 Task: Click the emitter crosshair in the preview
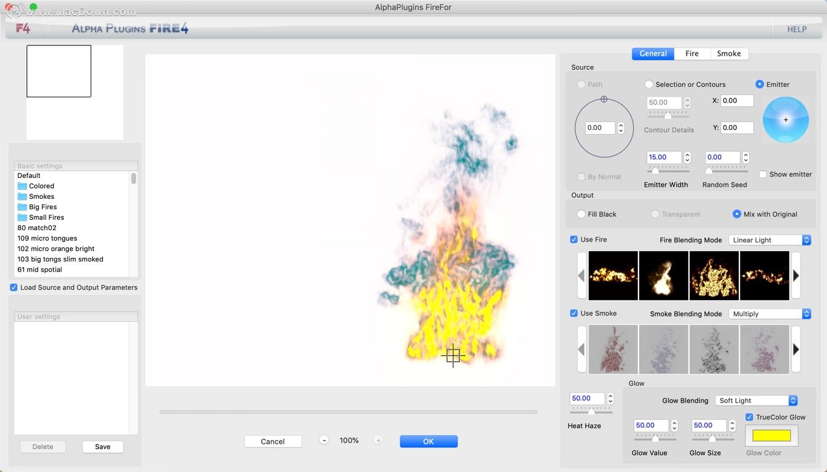pyautogui.click(x=453, y=355)
